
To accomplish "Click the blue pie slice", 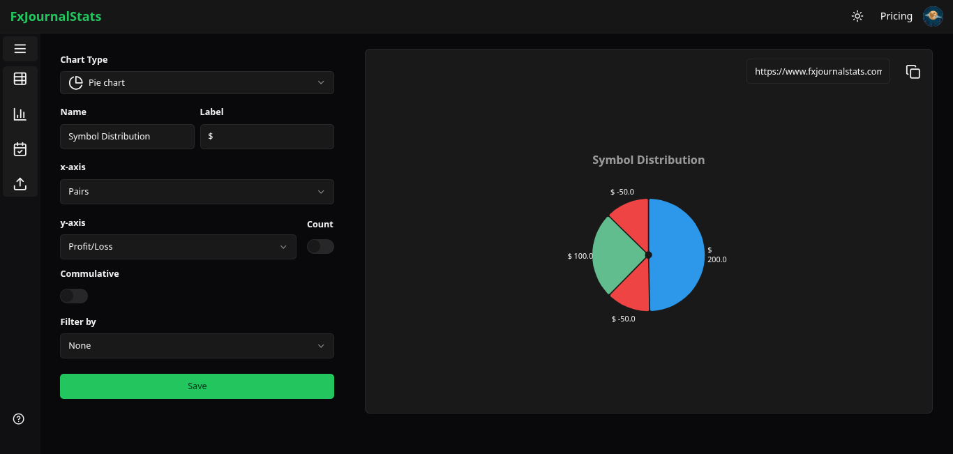I will click(678, 255).
